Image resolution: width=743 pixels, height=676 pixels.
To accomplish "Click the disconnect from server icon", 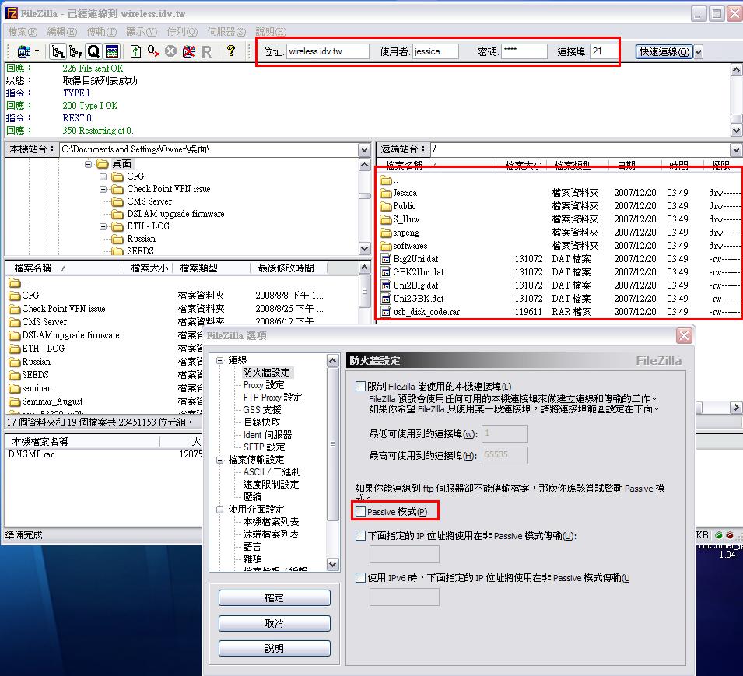I will click(x=188, y=51).
